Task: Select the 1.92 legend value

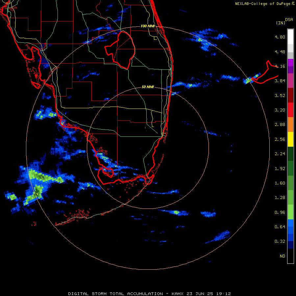Action: [x=280, y=169]
